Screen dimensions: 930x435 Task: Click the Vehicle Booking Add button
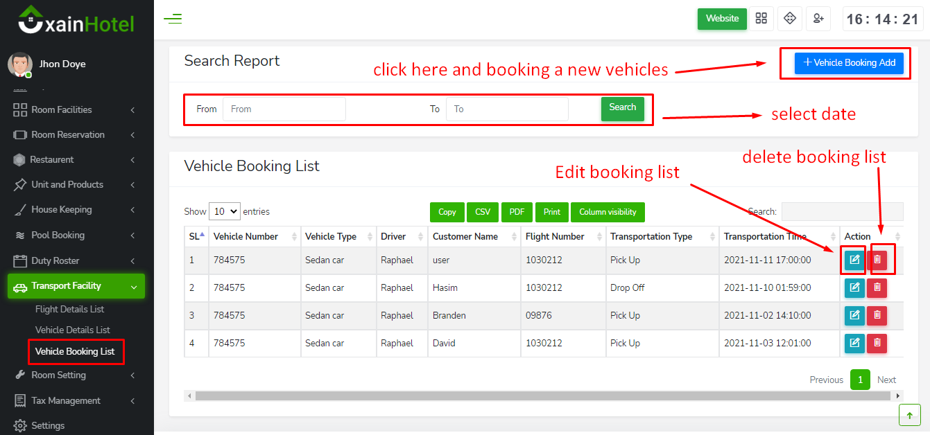pos(849,62)
